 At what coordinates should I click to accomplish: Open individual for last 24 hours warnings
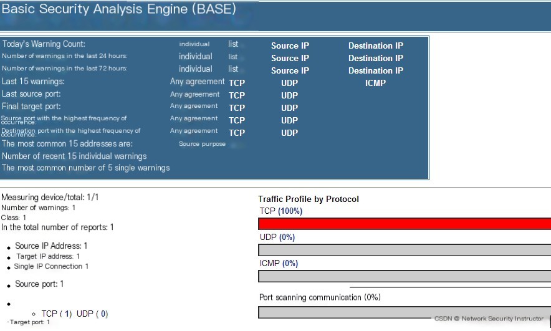pyautogui.click(x=195, y=57)
